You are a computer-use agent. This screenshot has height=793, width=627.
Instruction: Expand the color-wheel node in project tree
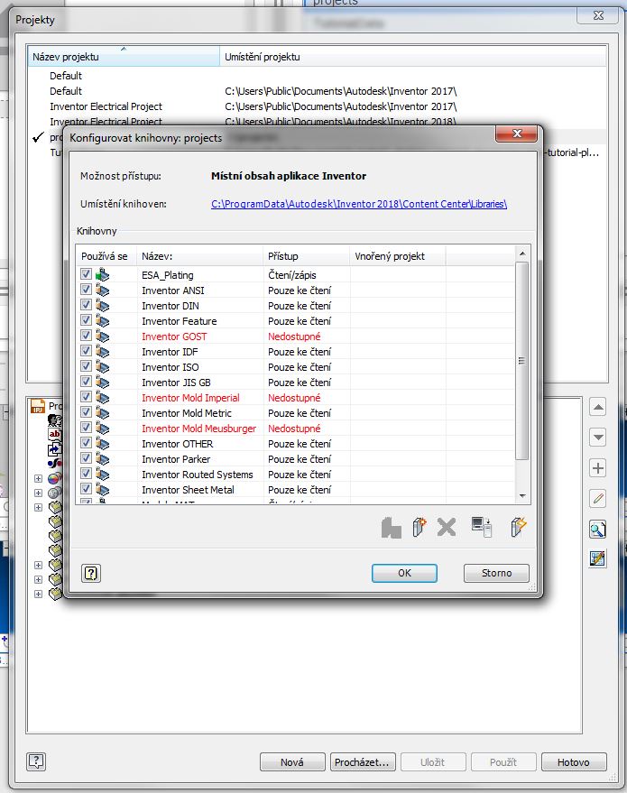coord(38,478)
